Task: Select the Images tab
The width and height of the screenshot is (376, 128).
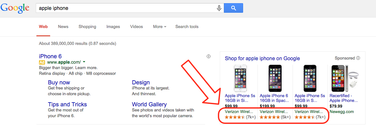Action: click(113, 27)
